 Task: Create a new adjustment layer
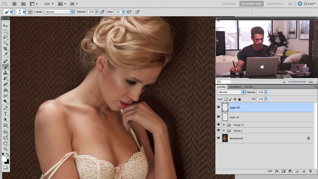tap(290, 171)
